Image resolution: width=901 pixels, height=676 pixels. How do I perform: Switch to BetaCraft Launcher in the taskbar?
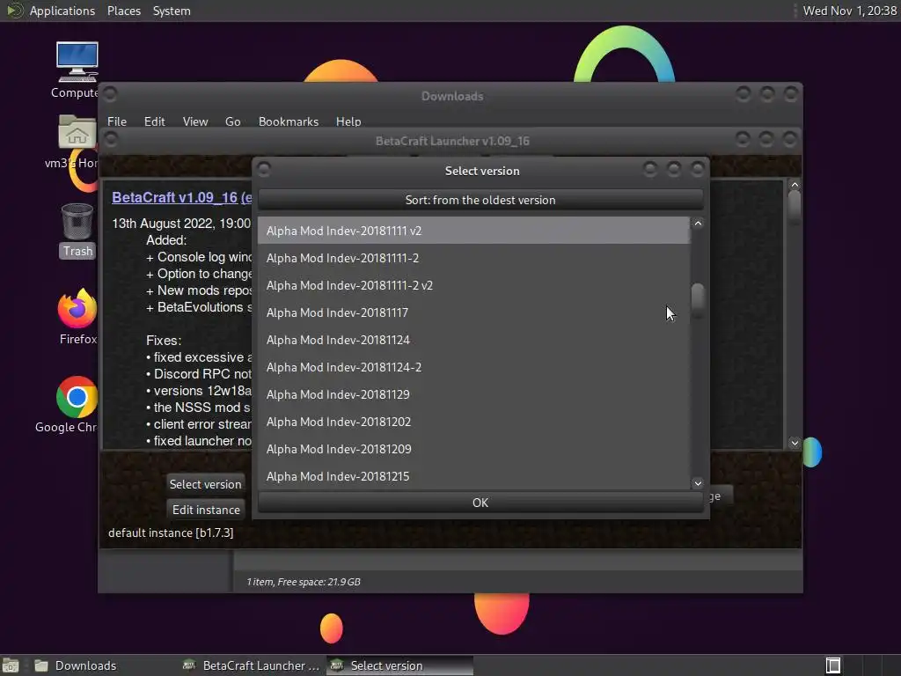pyautogui.click(x=251, y=665)
